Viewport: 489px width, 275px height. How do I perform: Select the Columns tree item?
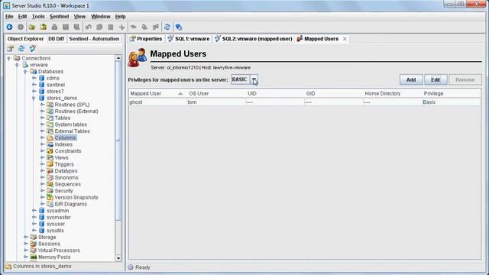[x=65, y=137]
